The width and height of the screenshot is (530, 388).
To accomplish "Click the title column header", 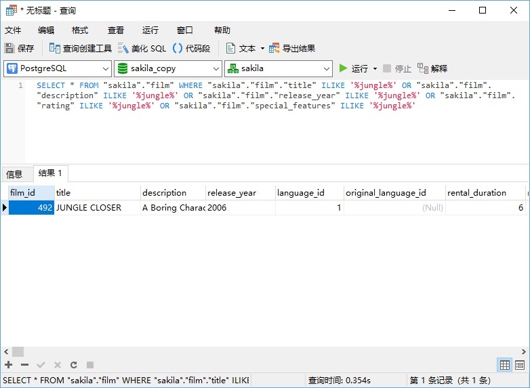I will click(98, 193).
